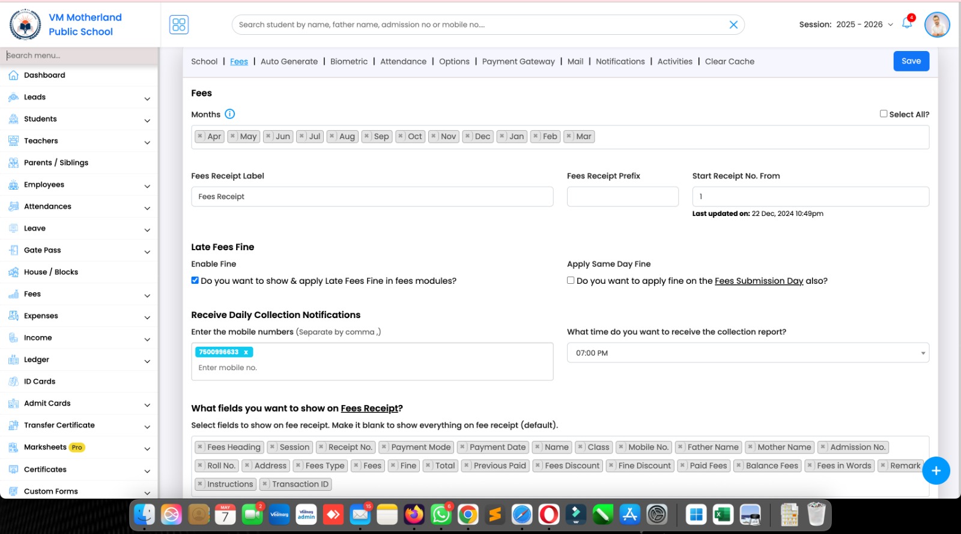This screenshot has height=534, width=961.
Task: Switch to the Notifications tab
Action: pyautogui.click(x=620, y=61)
